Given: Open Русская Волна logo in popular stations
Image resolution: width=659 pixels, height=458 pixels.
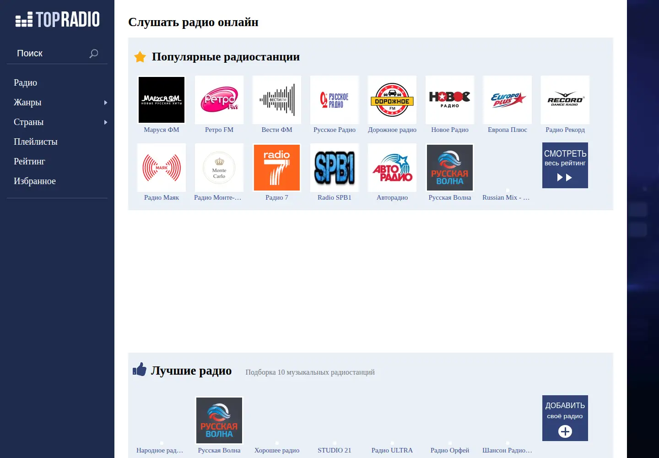Looking at the screenshot, I should coord(450,168).
